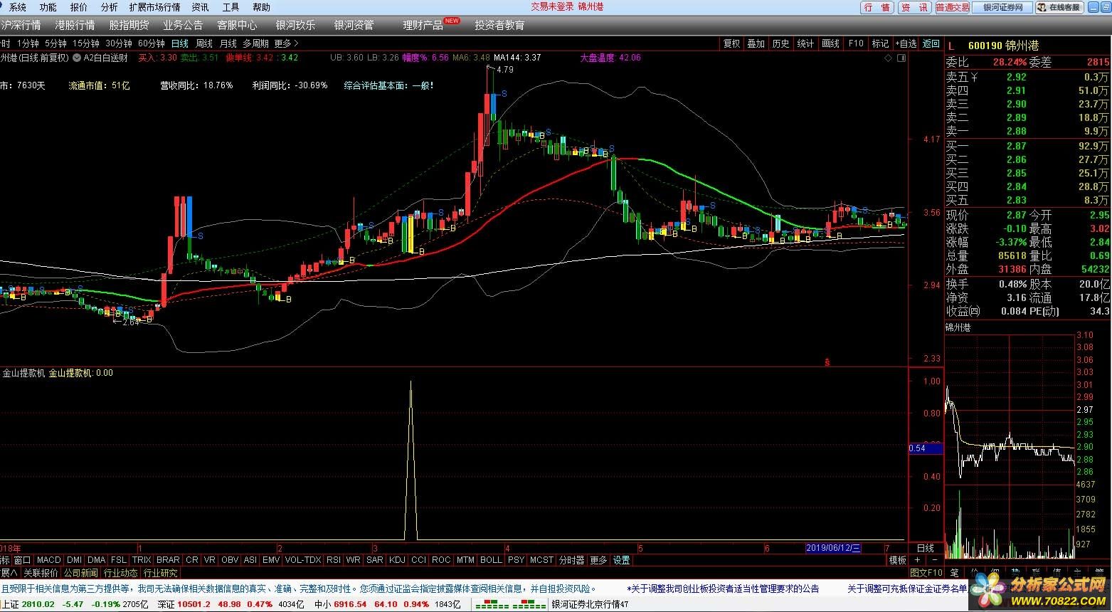This screenshot has width=1112, height=612.
Task: Open the 行业动态 tab
Action: tap(121, 573)
